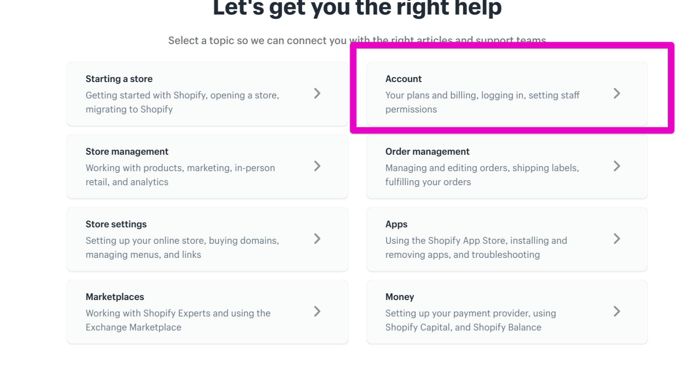Select the "Account" topic heading
695x368 pixels.
(x=403, y=79)
